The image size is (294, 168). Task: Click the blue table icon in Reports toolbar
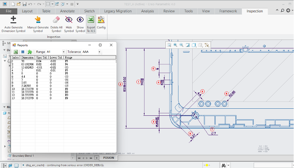(23, 52)
